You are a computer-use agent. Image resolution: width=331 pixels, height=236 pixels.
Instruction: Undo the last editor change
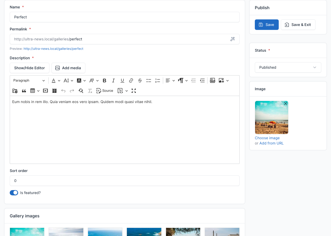click(63, 91)
